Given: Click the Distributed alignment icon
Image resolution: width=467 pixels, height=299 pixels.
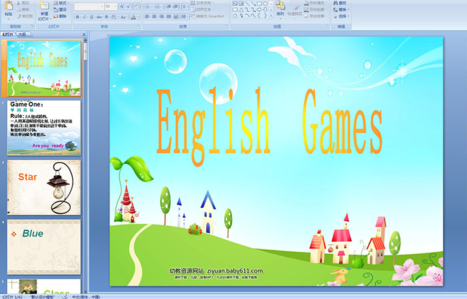Looking at the screenshot, I should [x=175, y=17].
